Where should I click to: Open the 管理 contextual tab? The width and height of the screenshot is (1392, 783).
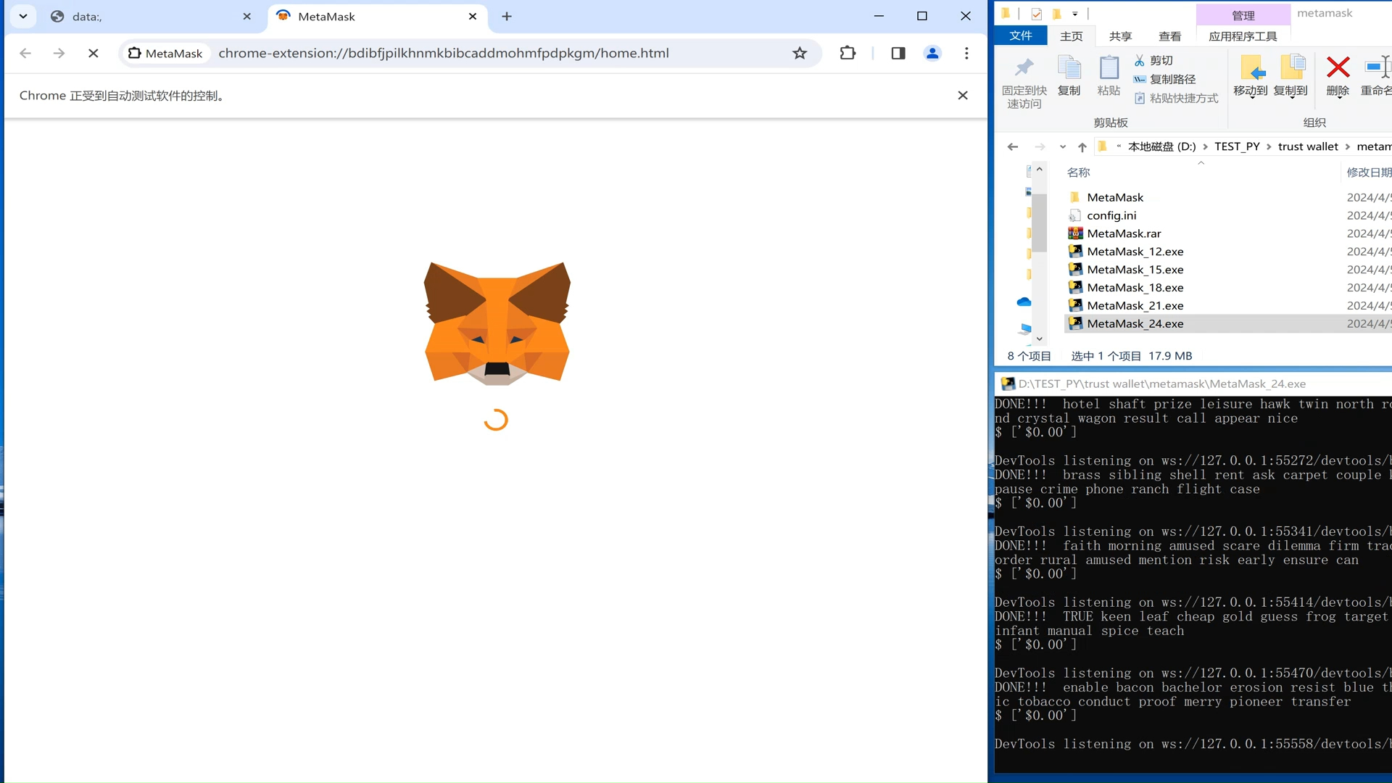[x=1243, y=15]
